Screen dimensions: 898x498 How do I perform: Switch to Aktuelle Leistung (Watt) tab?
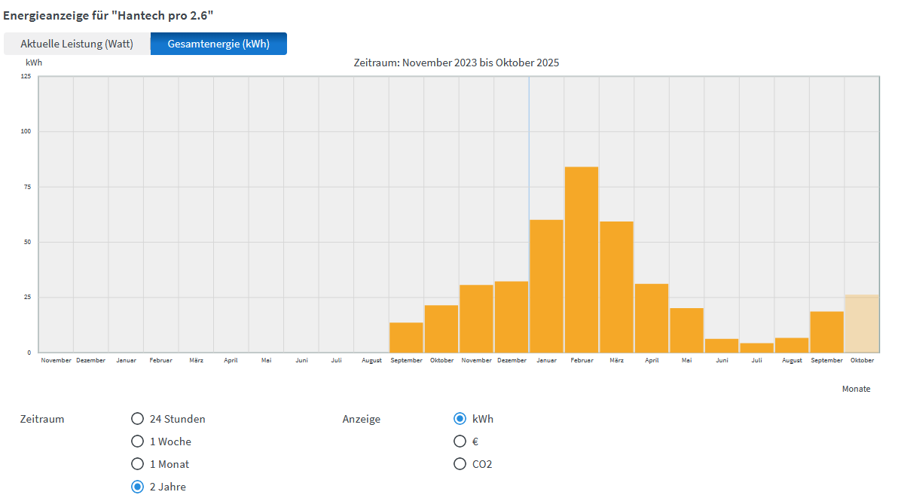(77, 44)
